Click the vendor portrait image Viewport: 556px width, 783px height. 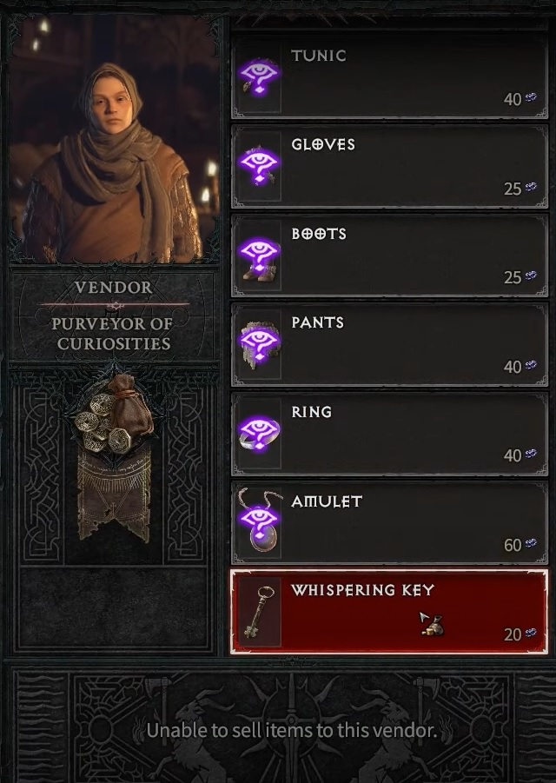pos(113,139)
